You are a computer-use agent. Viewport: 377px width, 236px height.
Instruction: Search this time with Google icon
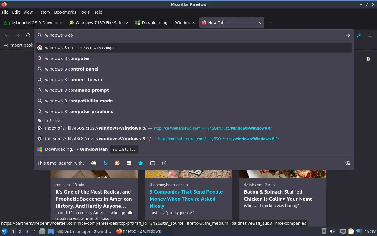(94, 163)
